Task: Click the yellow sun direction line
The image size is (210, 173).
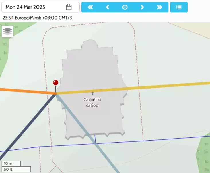Action: 133,88
